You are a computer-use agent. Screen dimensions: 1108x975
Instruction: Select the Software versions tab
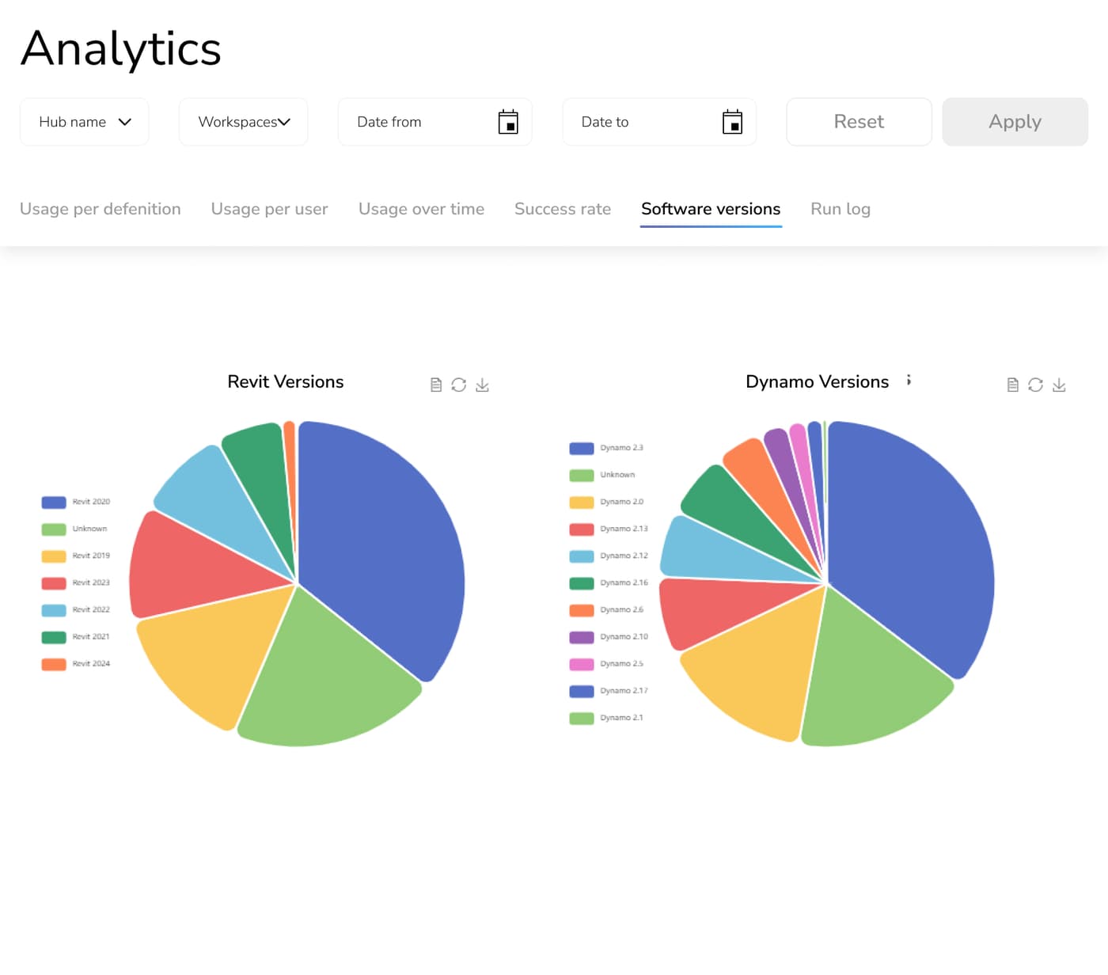(711, 209)
